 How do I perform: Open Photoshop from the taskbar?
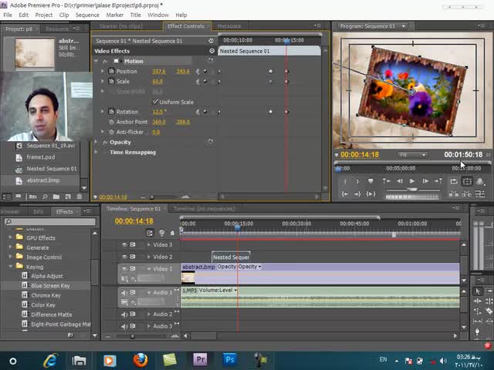[x=229, y=359]
